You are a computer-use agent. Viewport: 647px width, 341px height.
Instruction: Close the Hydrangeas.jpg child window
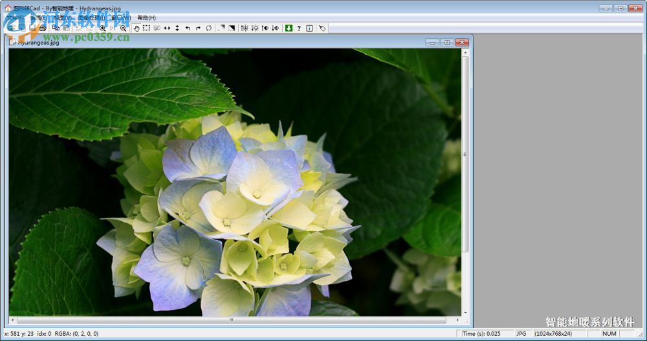[x=462, y=42]
